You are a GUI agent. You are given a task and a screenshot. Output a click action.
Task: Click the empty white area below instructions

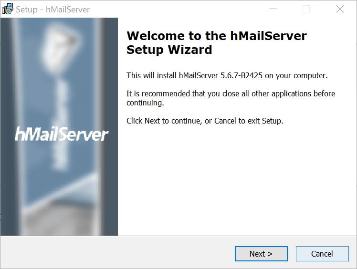(237, 180)
